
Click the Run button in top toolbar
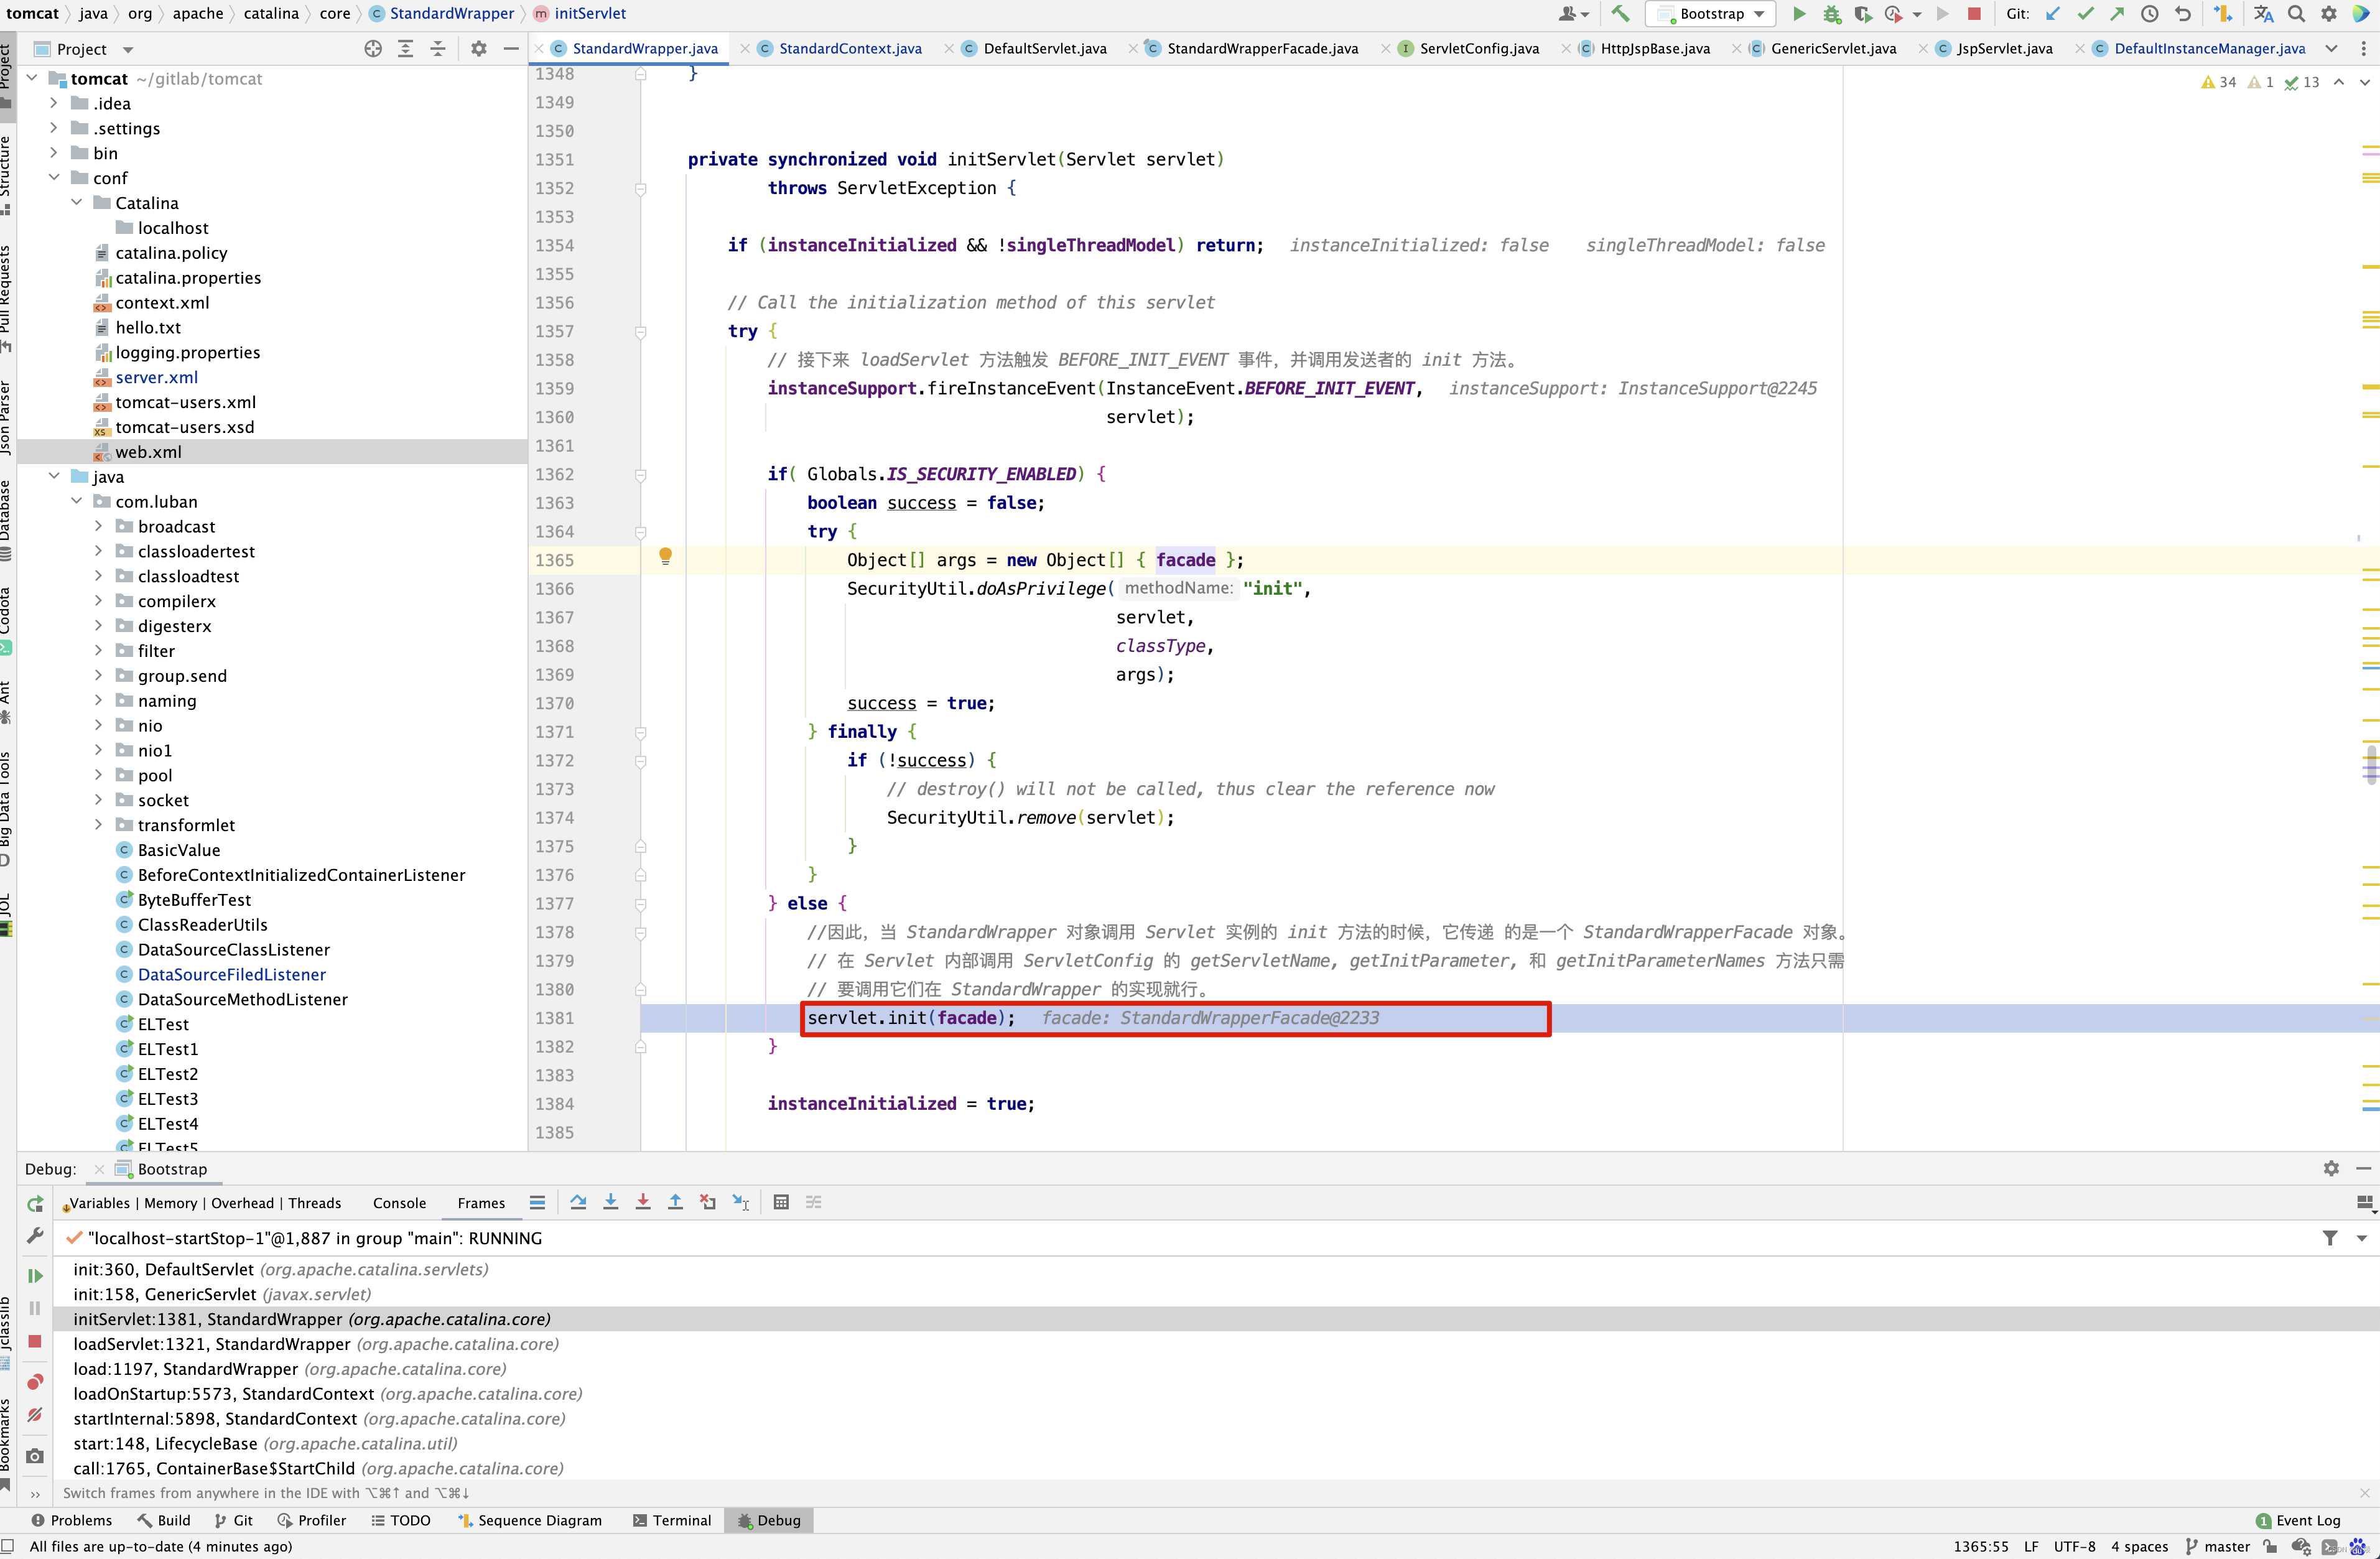click(1799, 14)
